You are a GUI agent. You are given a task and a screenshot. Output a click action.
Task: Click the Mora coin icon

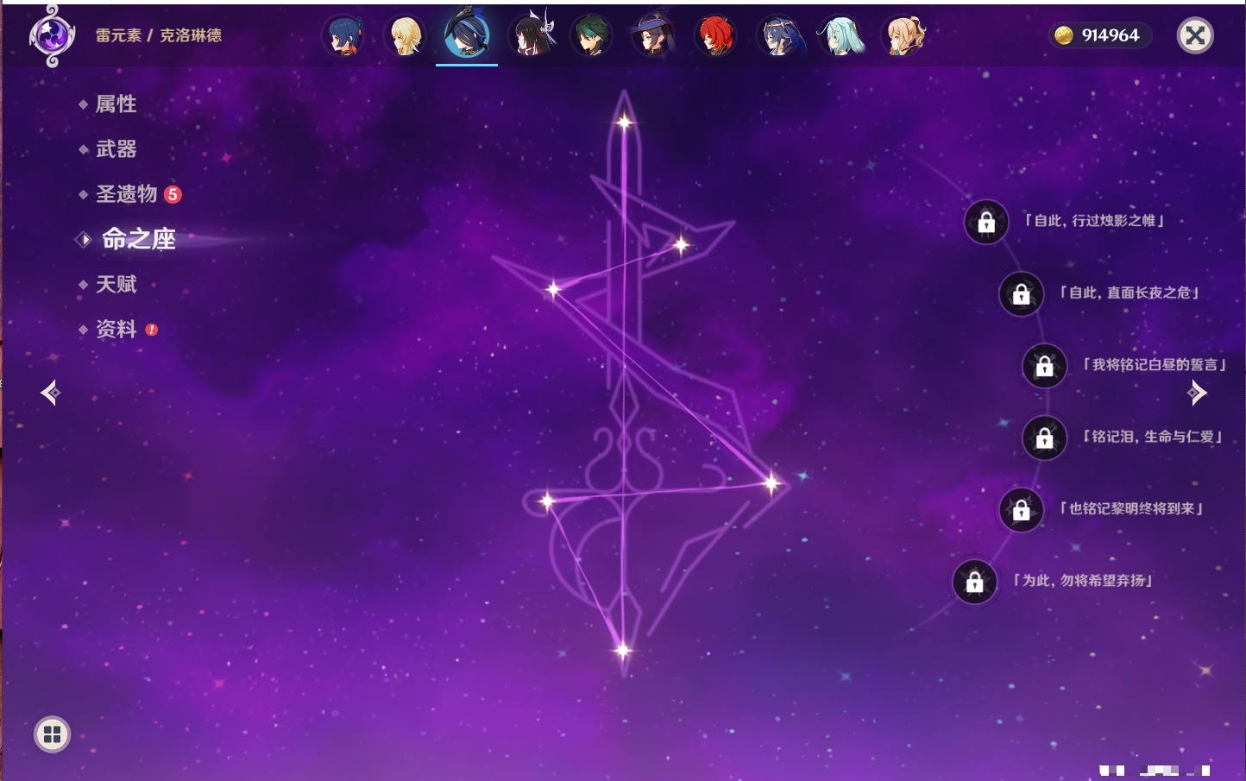1064,35
